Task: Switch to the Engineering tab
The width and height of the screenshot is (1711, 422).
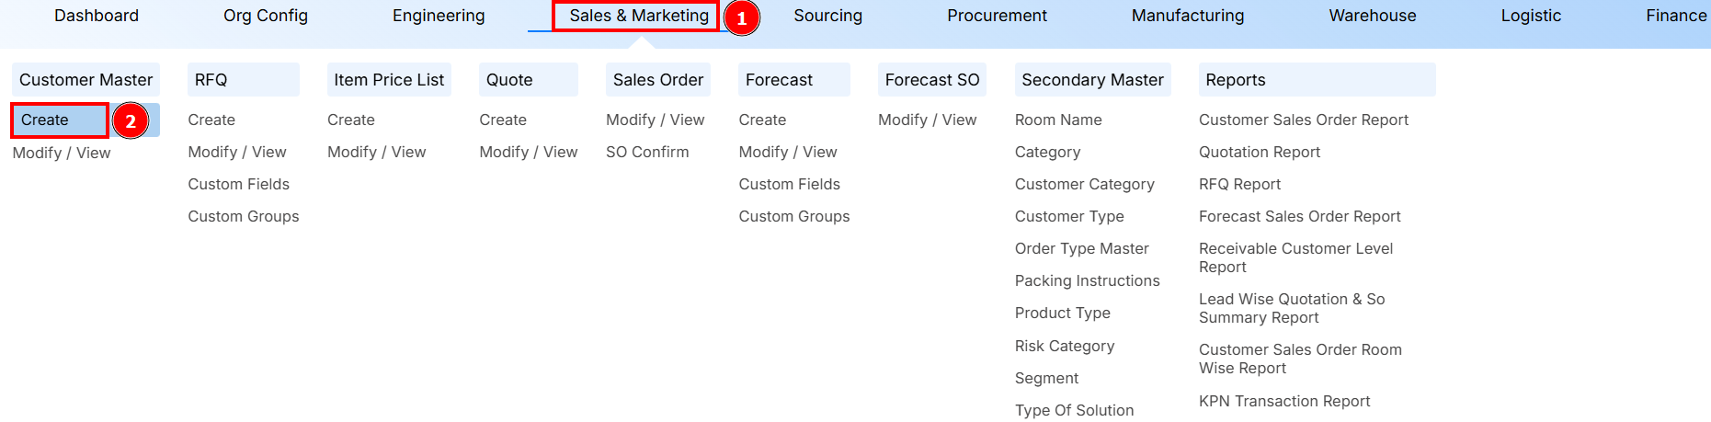Action: 439,16
